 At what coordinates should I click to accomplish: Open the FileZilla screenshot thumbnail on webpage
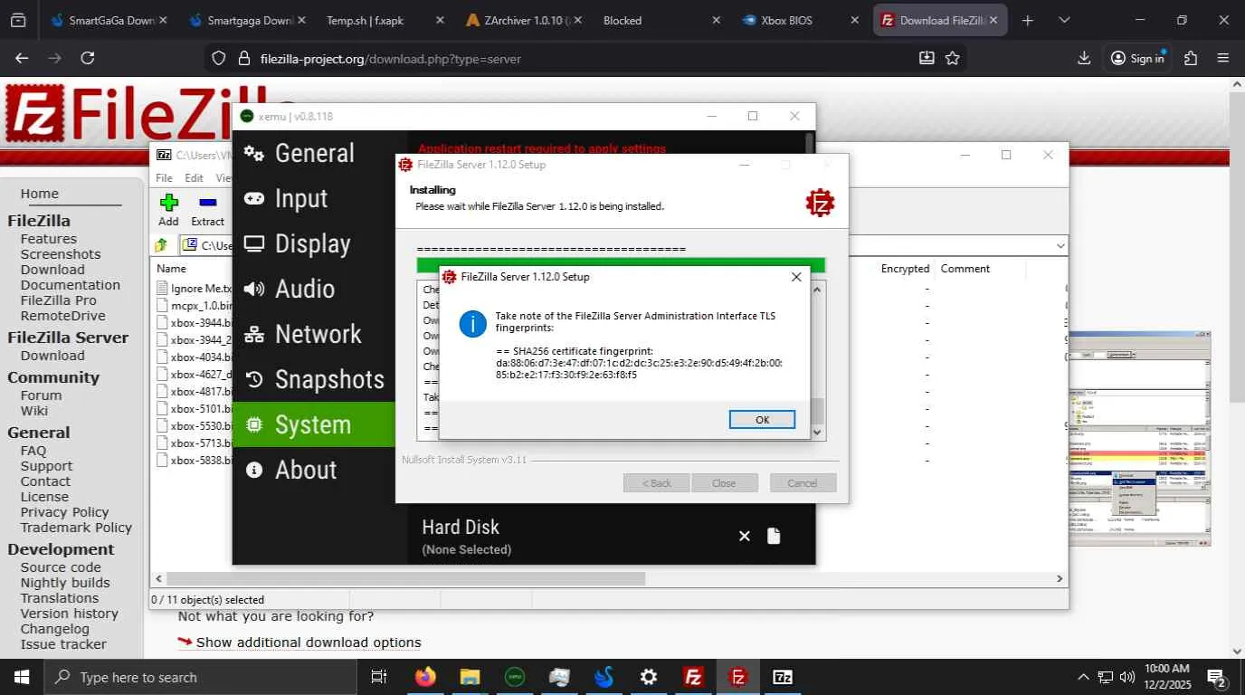(1139, 440)
